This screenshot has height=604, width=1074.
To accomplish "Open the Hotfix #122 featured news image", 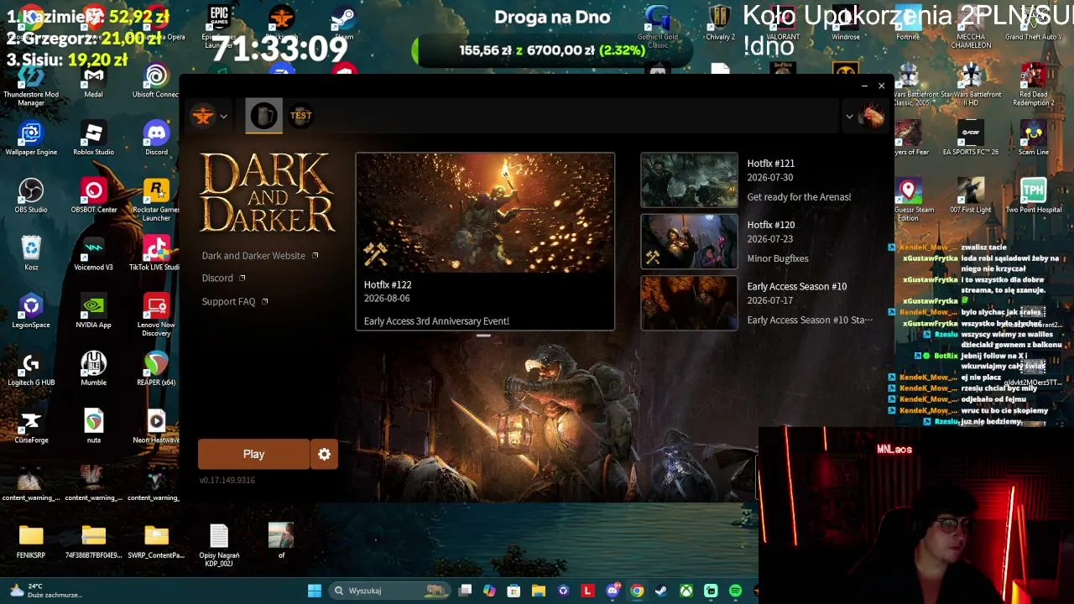I will click(x=485, y=212).
